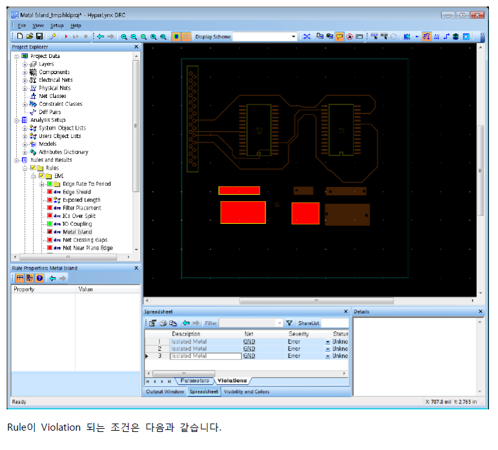Open the Display Scheme dropdown
Image resolution: width=498 pixels, height=450 pixels.
[x=293, y=37]
